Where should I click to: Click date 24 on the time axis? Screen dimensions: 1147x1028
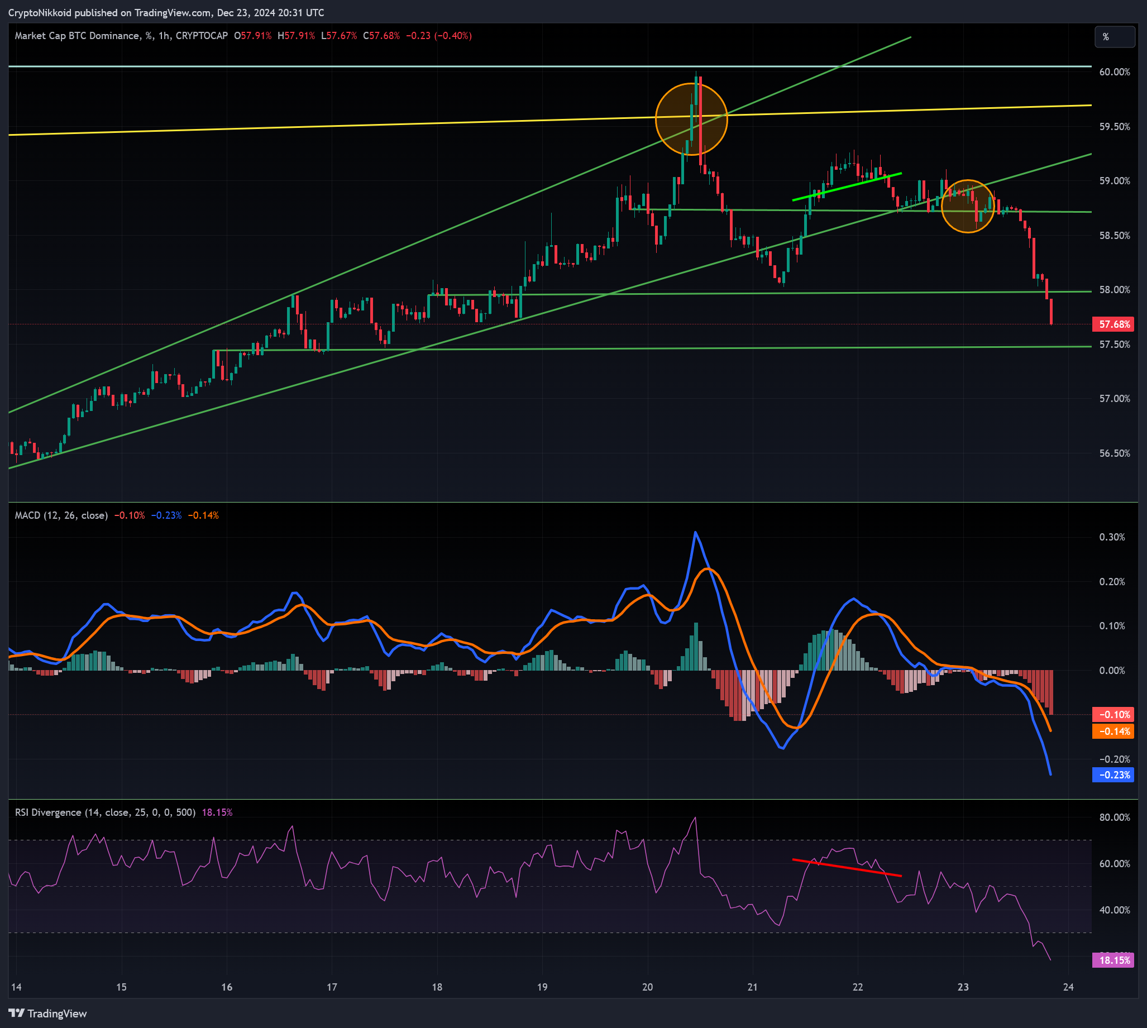(x=1068, y=987)
